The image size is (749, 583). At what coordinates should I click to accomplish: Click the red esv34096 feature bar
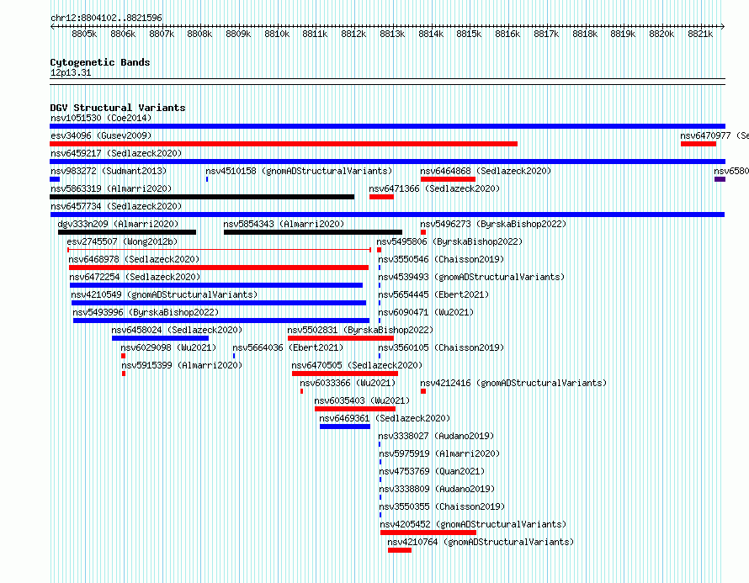point(284,144)
